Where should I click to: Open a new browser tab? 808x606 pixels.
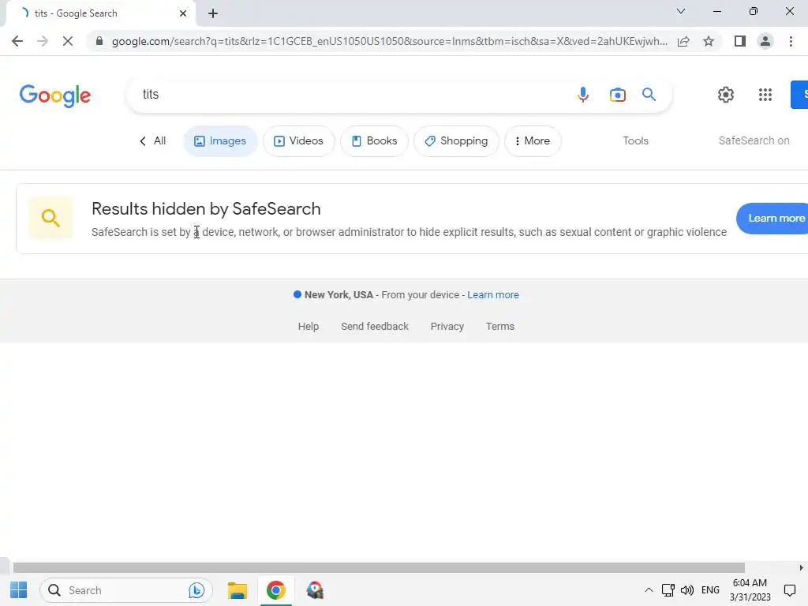tap(213, 13)
